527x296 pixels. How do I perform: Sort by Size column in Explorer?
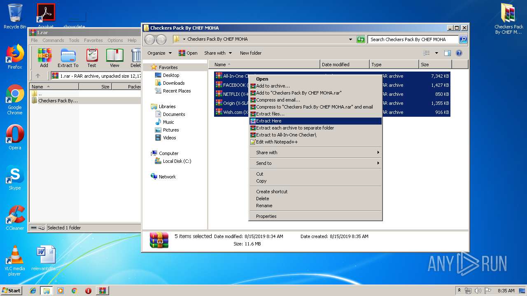click(x=435, y=65)
